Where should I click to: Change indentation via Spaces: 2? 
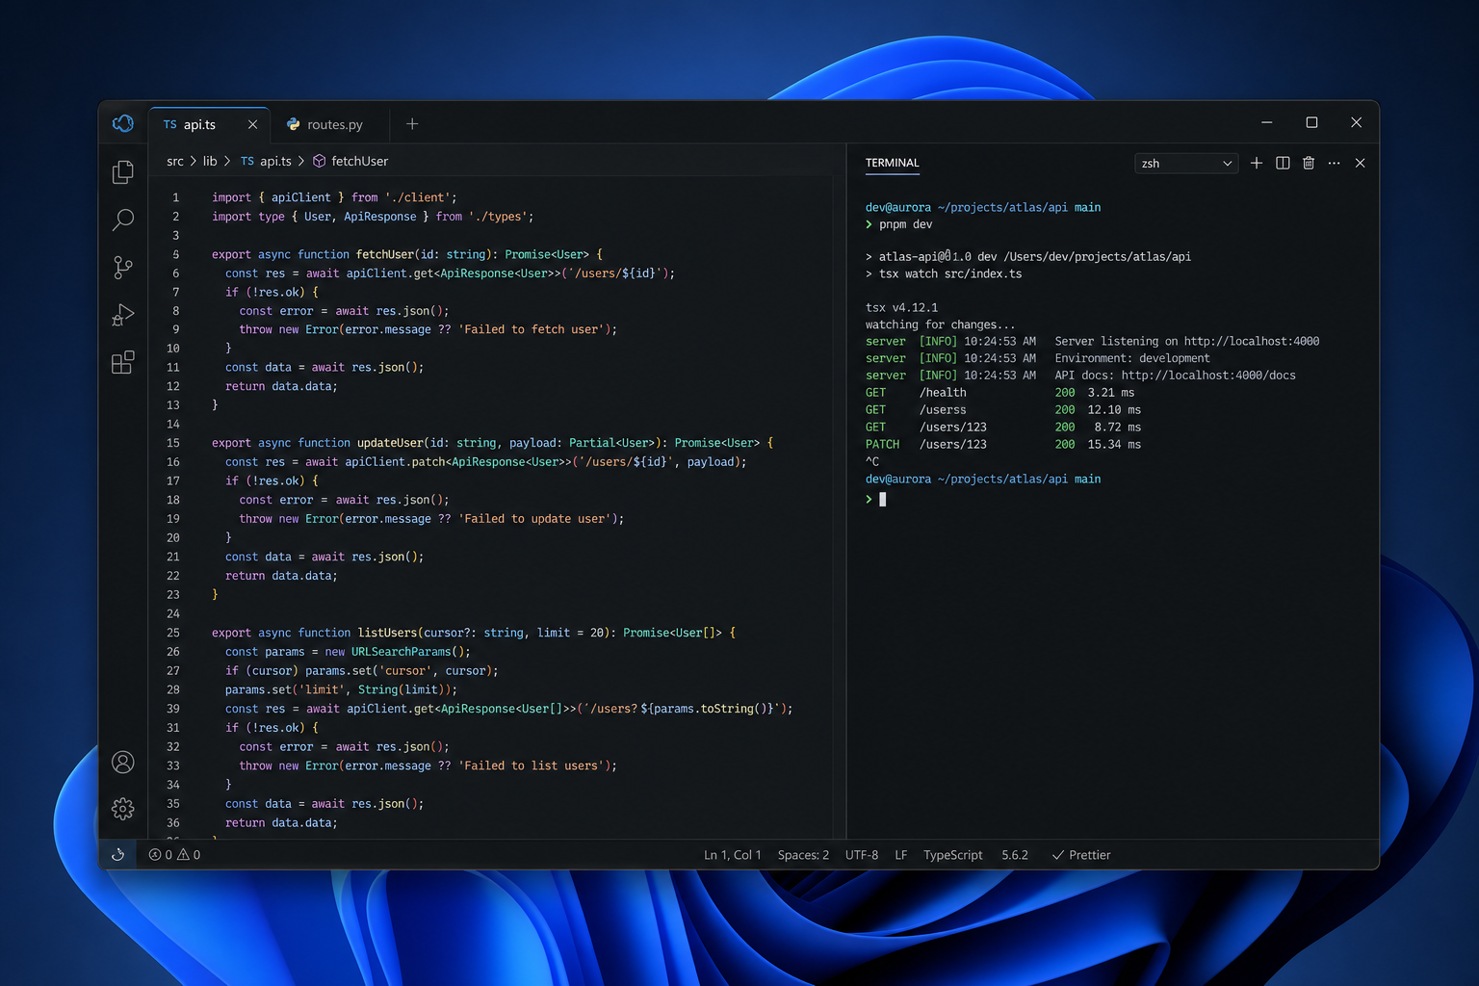803,855
